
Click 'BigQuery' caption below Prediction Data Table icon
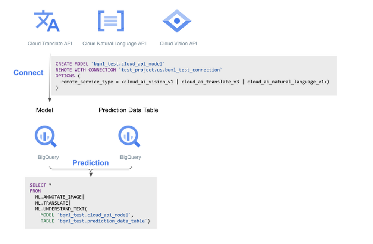click(x=130, y=157)
